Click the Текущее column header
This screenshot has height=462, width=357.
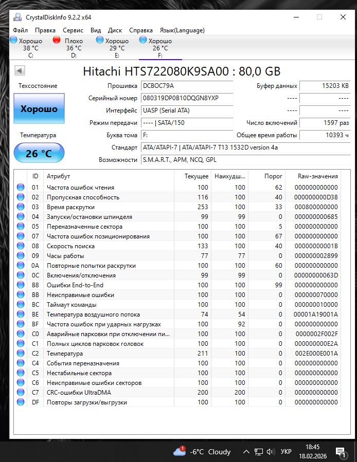[192, 176]
